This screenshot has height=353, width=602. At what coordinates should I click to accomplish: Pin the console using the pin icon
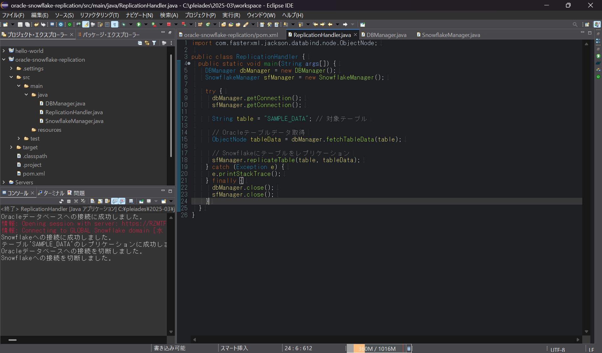coord(142,201)
